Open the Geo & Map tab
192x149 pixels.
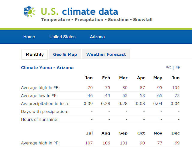click(x=65, y=54)
